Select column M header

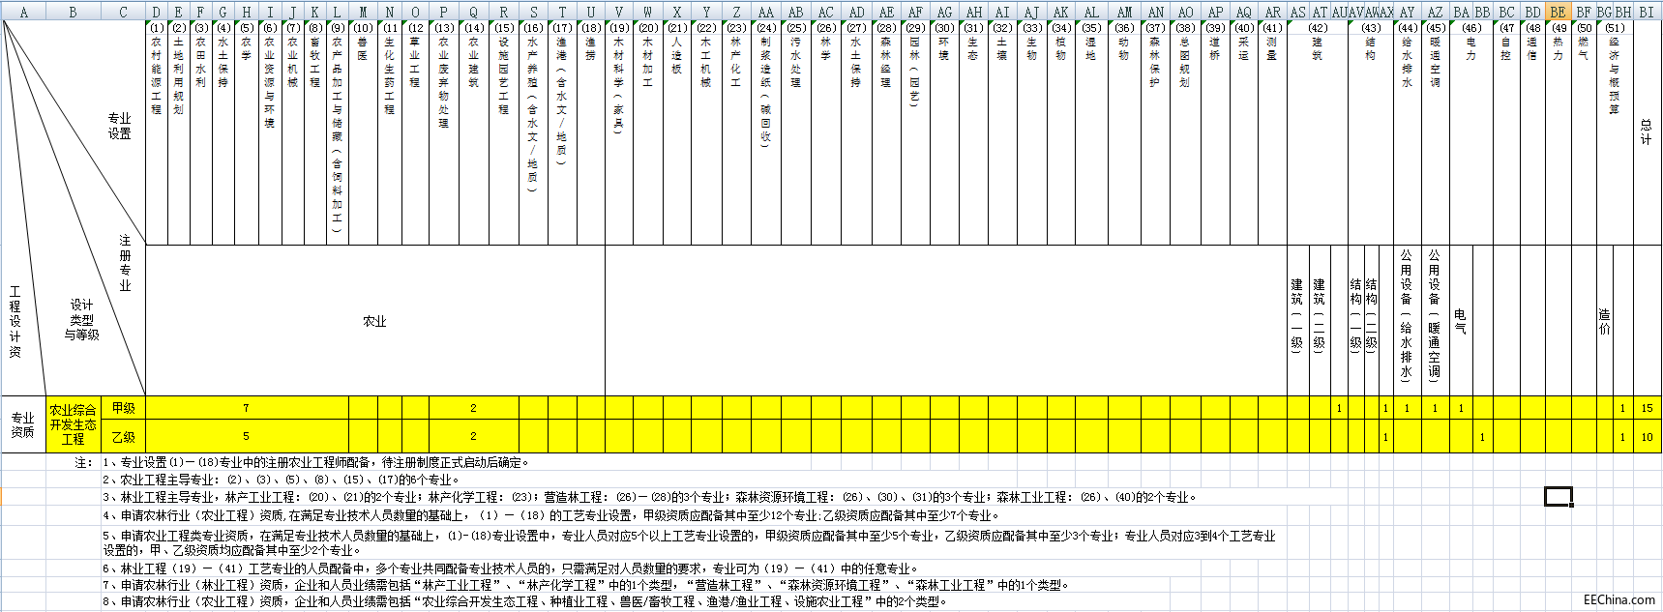[363, 12]
